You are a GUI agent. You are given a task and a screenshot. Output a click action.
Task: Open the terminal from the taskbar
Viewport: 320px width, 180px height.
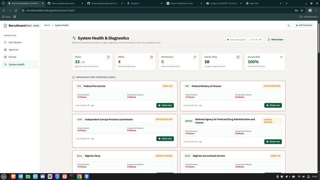click(72, 176)
